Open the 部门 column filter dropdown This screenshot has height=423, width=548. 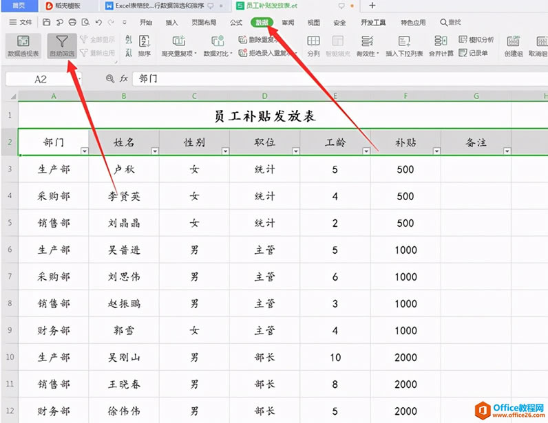click(x=84, y=151)
